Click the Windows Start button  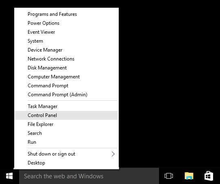(x=9, y=176)
